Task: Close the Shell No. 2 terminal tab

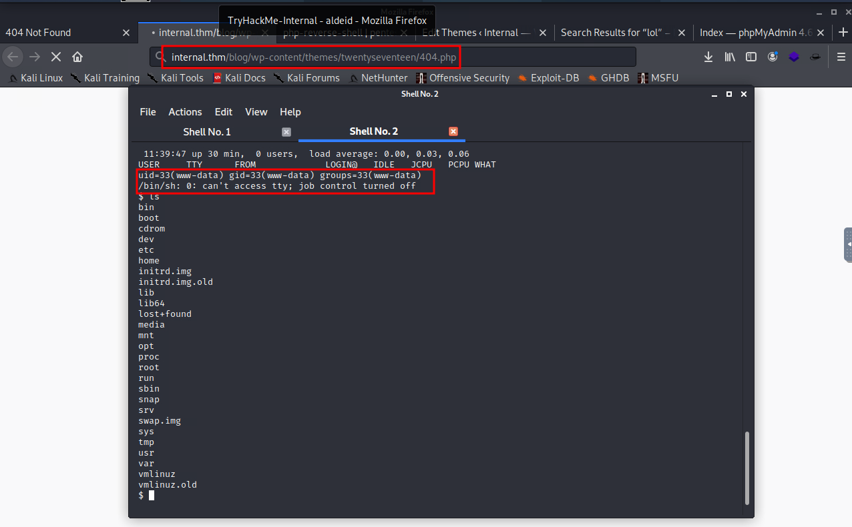Action: tap(453, 131)
